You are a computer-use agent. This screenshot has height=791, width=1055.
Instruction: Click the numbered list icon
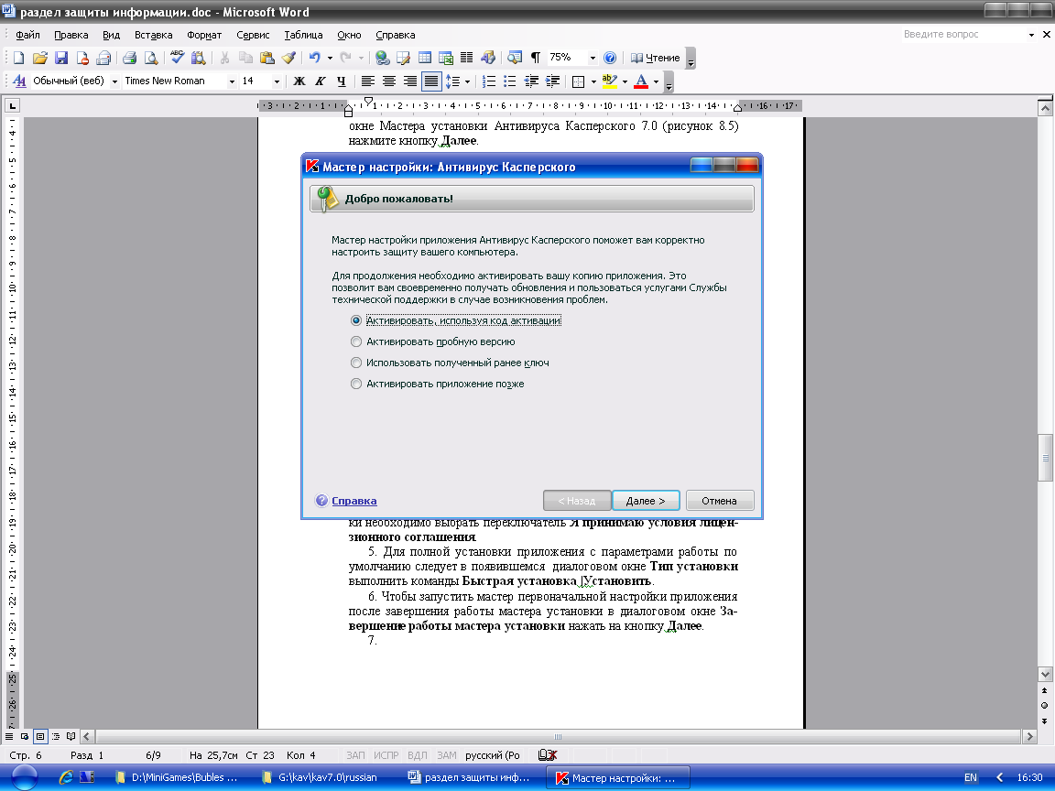489,81
